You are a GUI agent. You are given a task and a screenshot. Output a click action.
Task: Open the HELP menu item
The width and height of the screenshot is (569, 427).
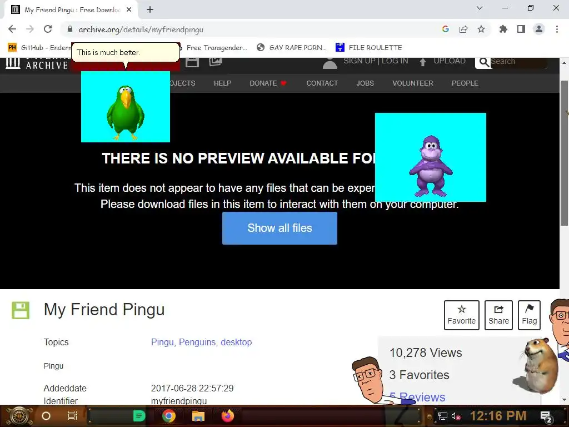point(222,83)
